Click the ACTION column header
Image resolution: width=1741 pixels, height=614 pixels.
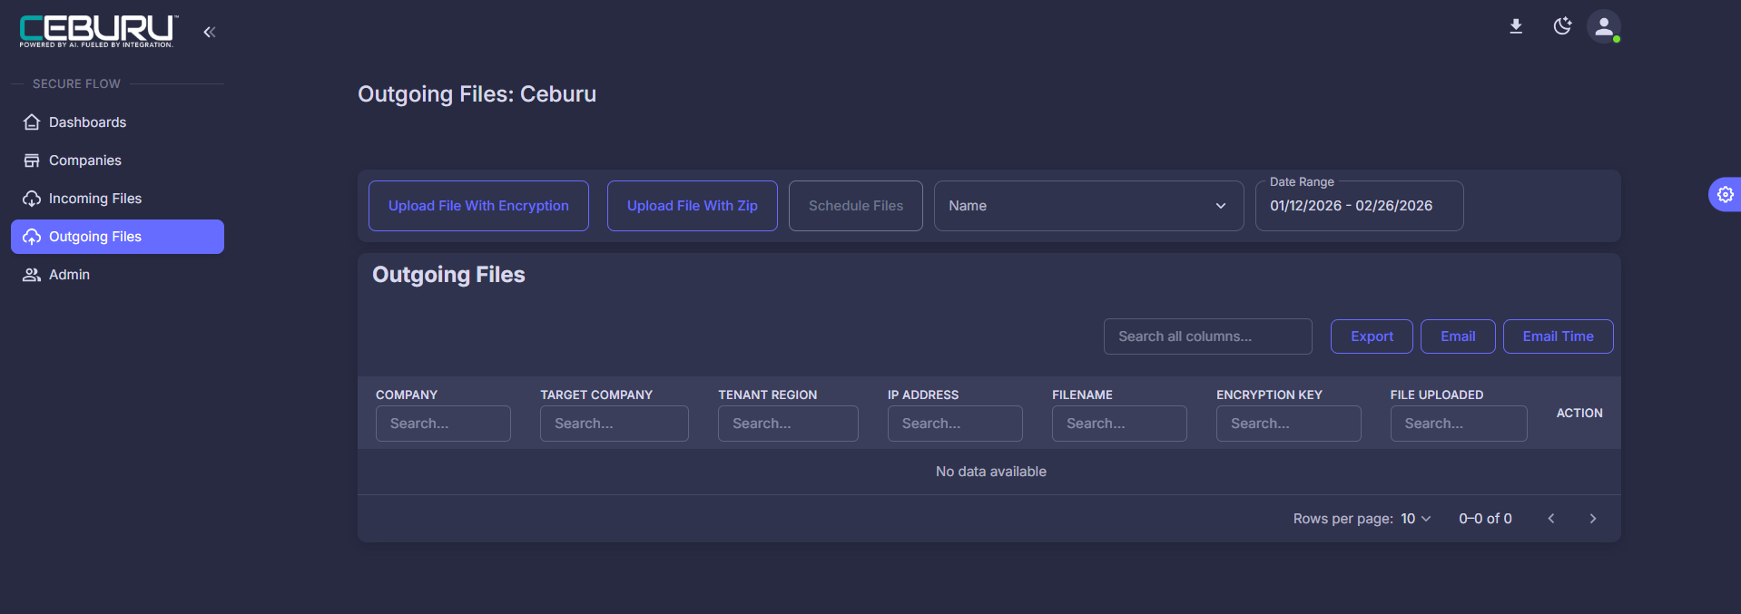(x=1579, y=413)
